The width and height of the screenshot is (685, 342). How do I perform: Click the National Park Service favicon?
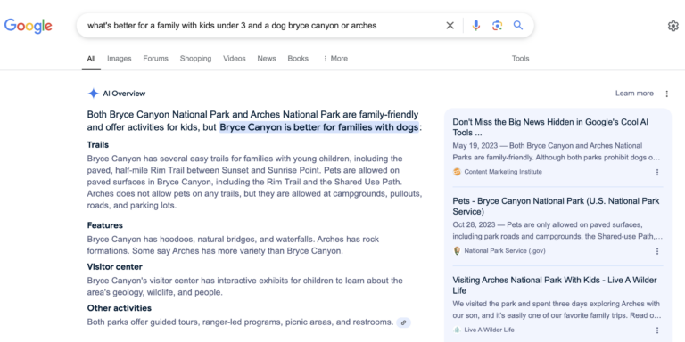[457, 251]
